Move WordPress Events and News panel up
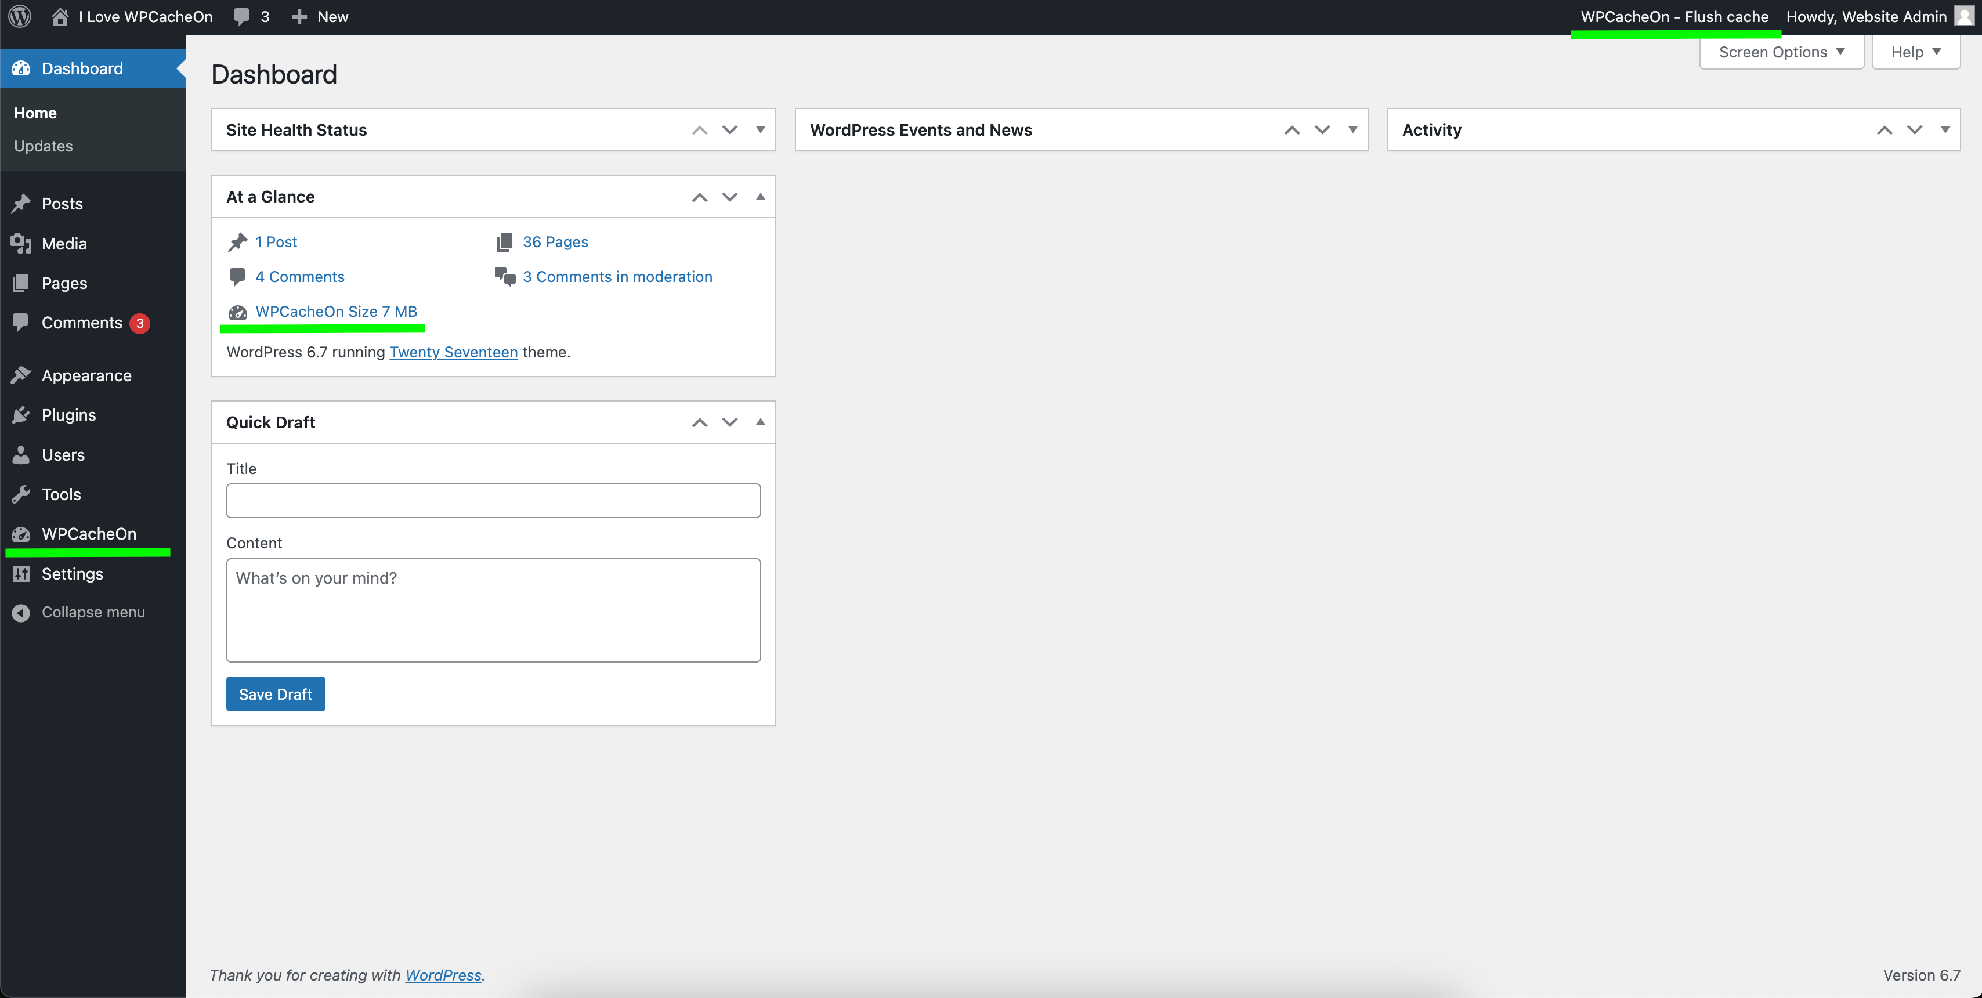This screenshot has height=998, width=1982. (x=1292, y=130)
